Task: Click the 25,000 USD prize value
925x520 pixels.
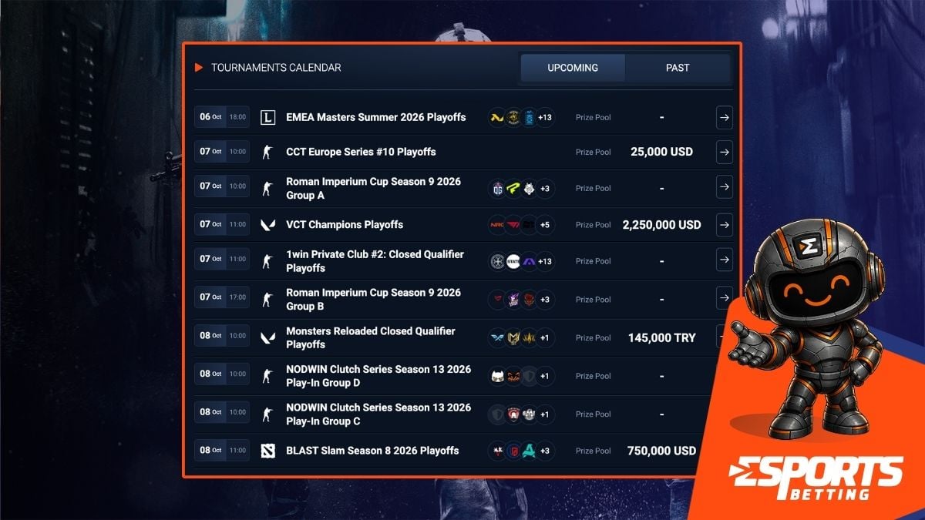Action: 661,152
